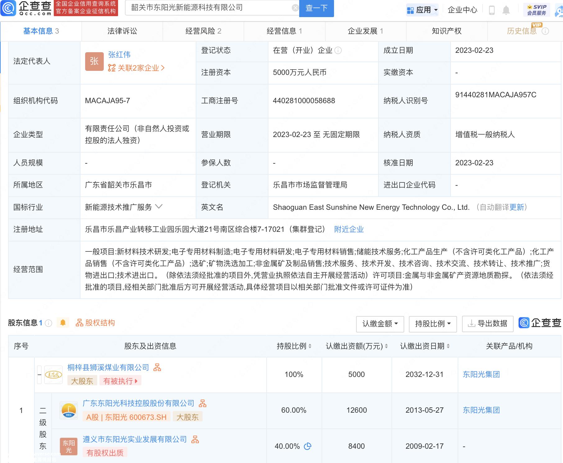This screenshot has width=563, height=463.
Task: Open notifications bell in header
Action: point(506,10)
